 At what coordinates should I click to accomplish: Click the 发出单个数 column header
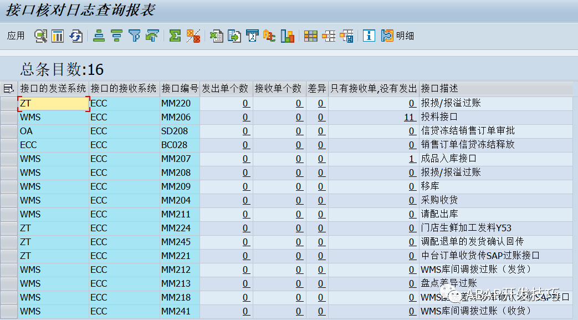(x=226, y=89)
